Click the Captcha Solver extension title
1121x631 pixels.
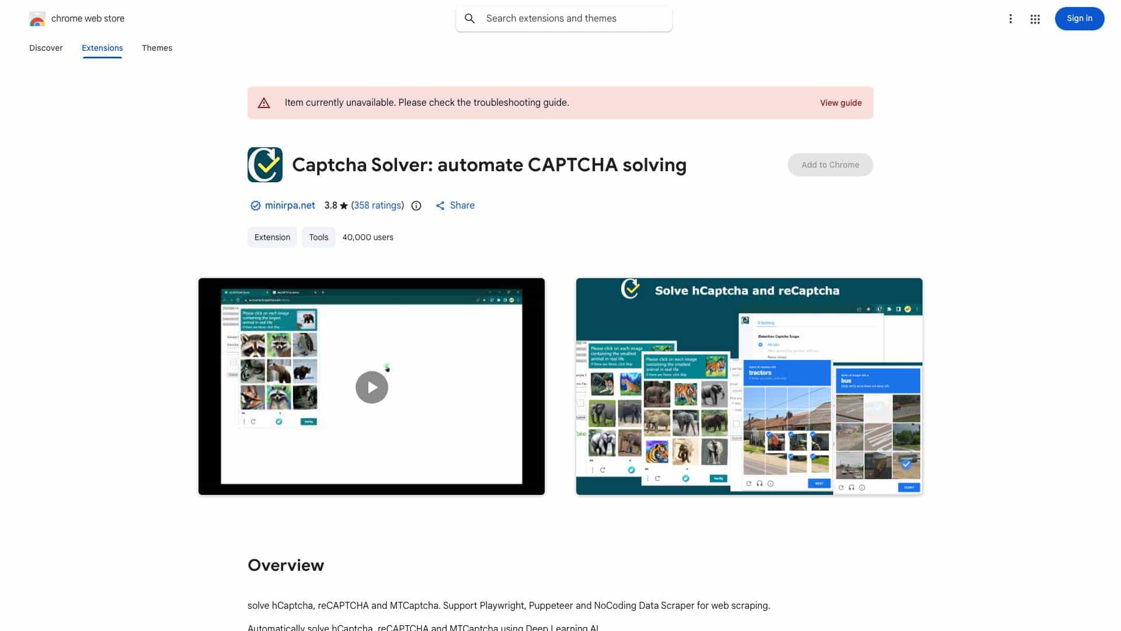click(489, 165)
